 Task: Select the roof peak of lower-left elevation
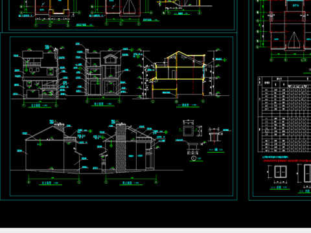(53, 127)
